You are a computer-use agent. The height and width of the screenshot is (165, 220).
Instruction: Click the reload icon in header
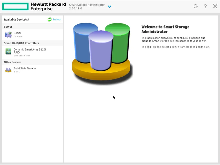pos(196,6)
